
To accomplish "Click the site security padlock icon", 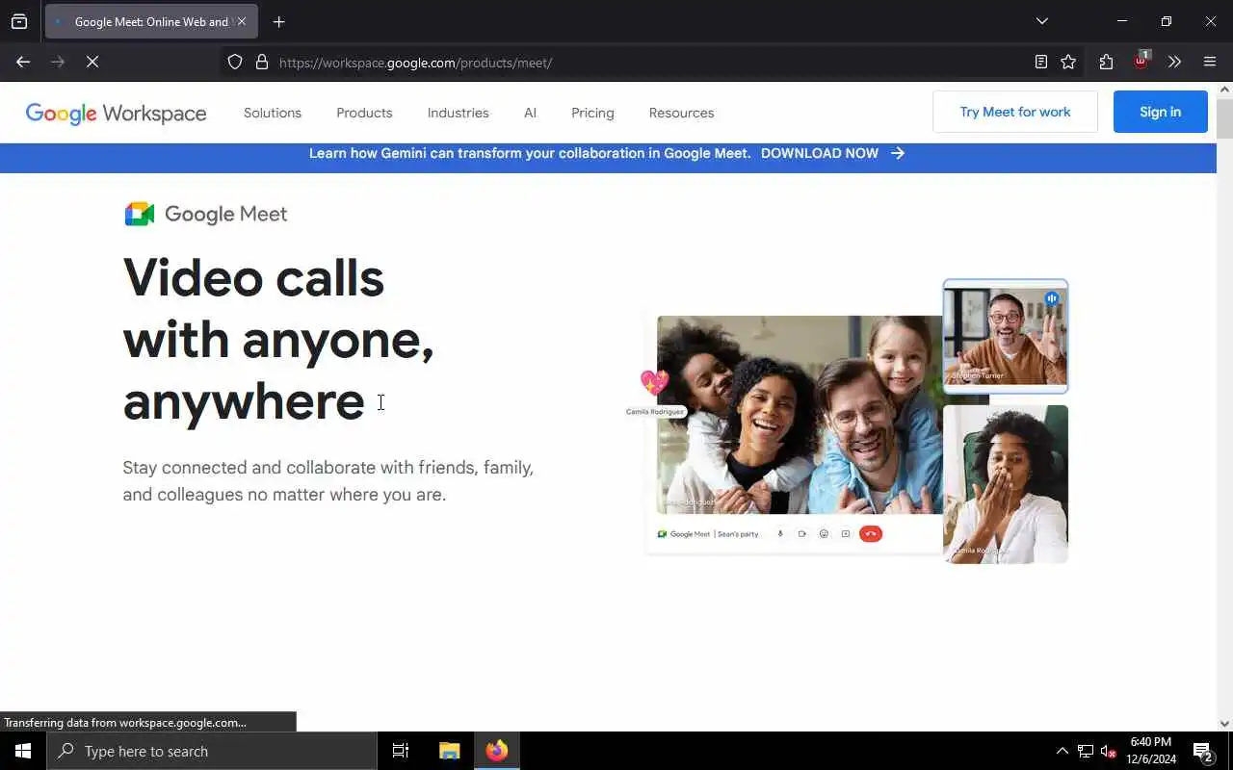I will [x=261, y=63].
